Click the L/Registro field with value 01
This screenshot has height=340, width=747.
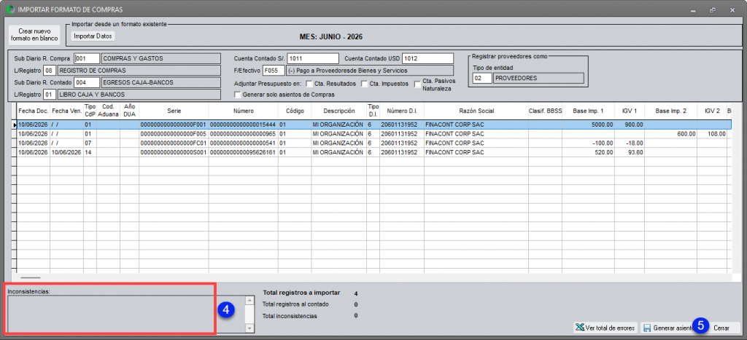coord(50,94)
